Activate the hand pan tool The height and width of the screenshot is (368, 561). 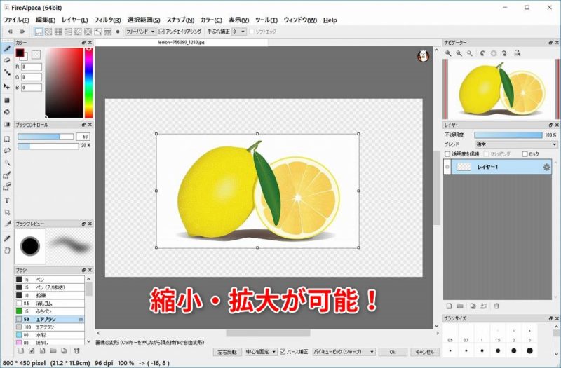click(x=7, y=250)
